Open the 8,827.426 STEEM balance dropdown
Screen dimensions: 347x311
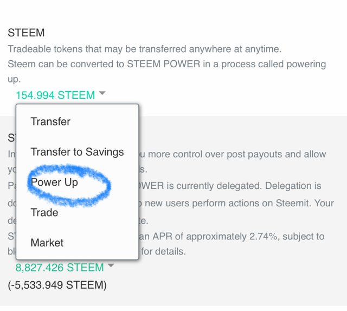pos(60,268)
